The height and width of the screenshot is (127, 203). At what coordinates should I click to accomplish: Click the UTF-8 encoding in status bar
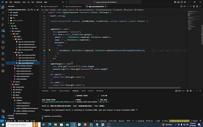click(x=128, y=121)
